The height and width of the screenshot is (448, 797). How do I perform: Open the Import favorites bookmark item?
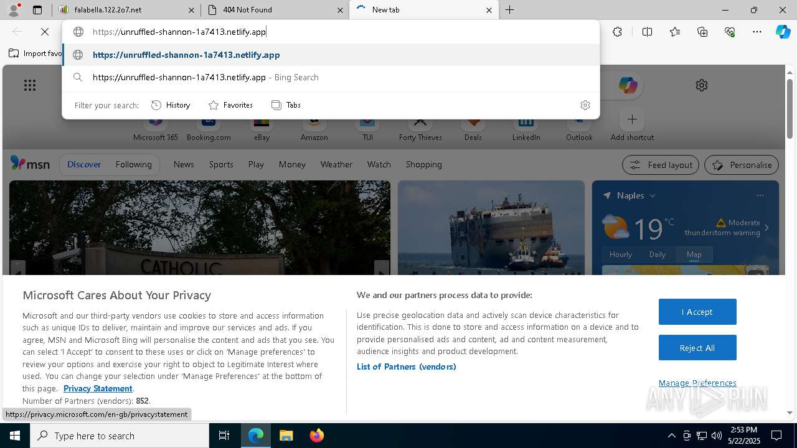35,54
